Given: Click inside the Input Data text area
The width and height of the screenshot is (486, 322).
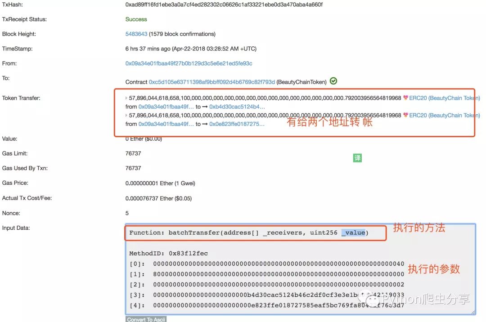Looking at the screenshot, I should (300, 269).
